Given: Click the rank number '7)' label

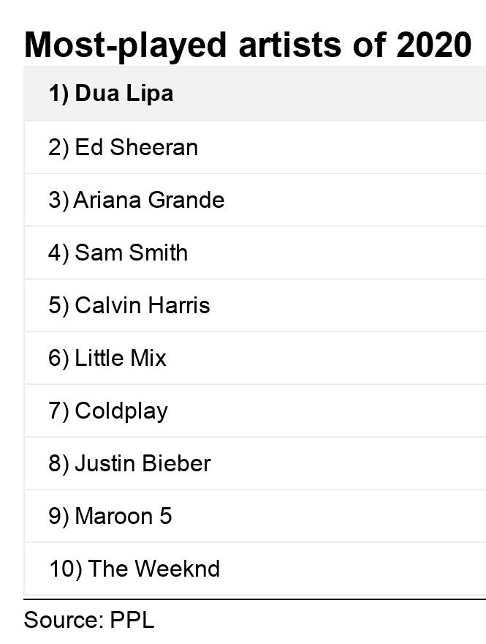Looking at the screenshot, I should coord(58,411).
